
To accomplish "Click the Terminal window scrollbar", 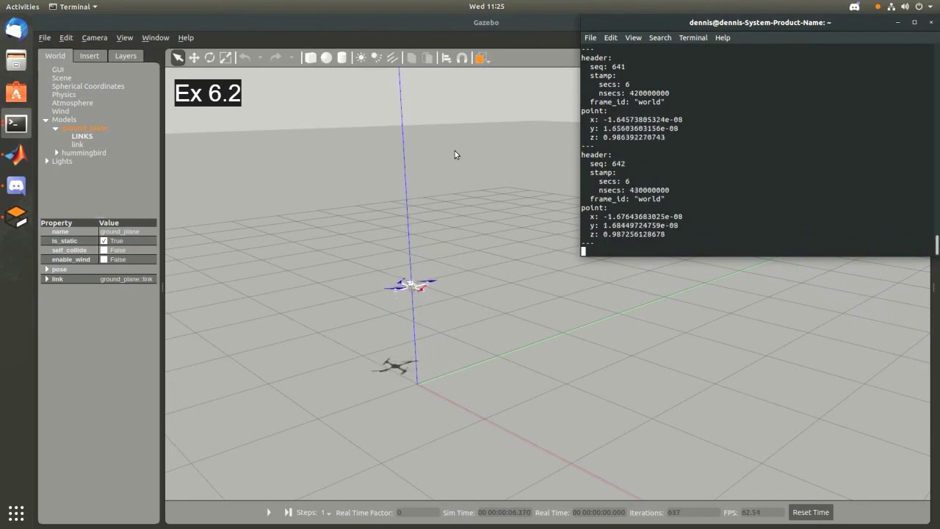I will click(936, 245).
